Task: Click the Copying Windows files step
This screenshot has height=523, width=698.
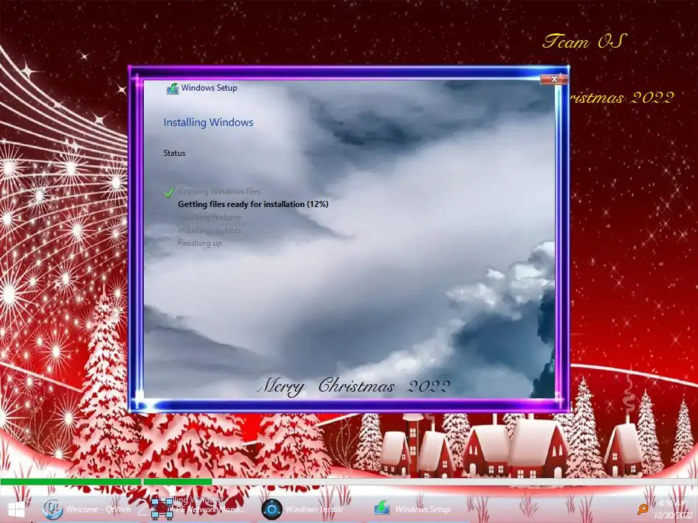Action: click(x=219, y=191)
